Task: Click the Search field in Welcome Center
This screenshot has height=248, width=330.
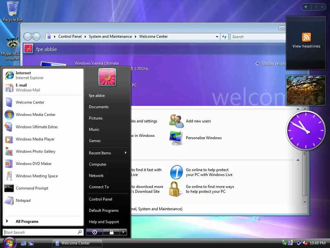Action: pyautogui.click(x=258, y=37)
